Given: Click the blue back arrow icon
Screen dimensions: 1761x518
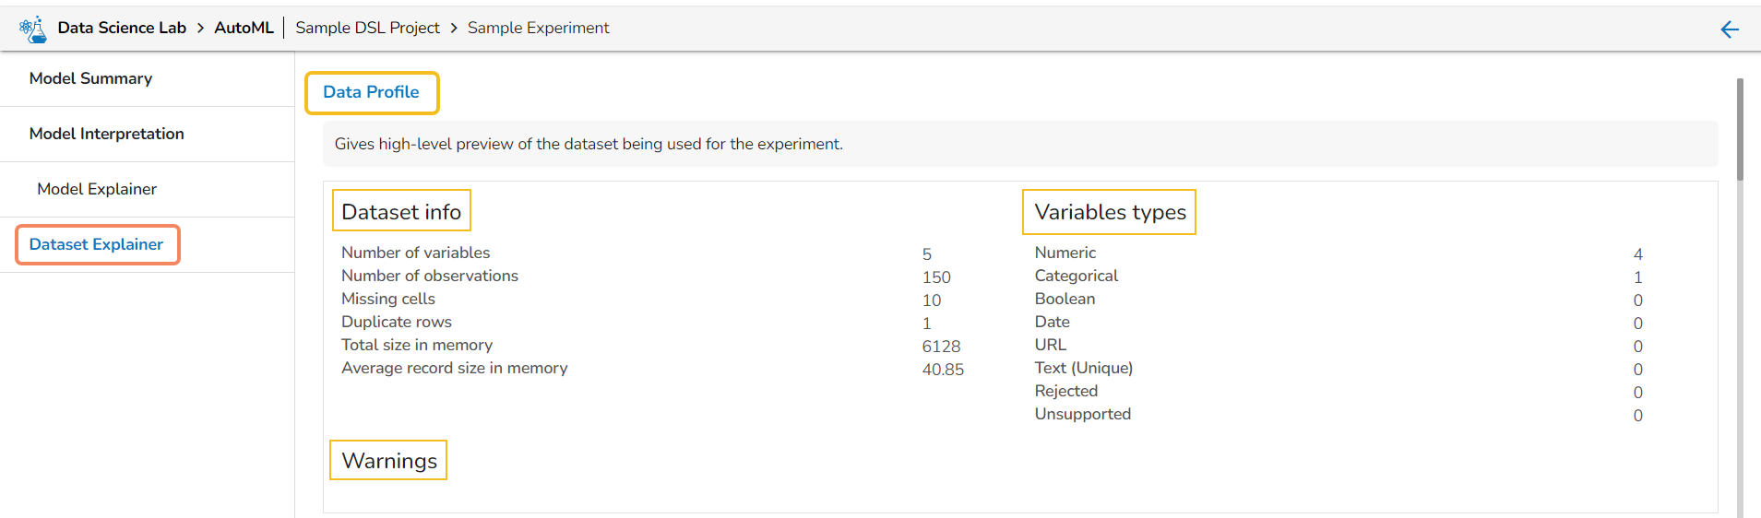Looking at the screenshot, I should (x=1730, y=29).
